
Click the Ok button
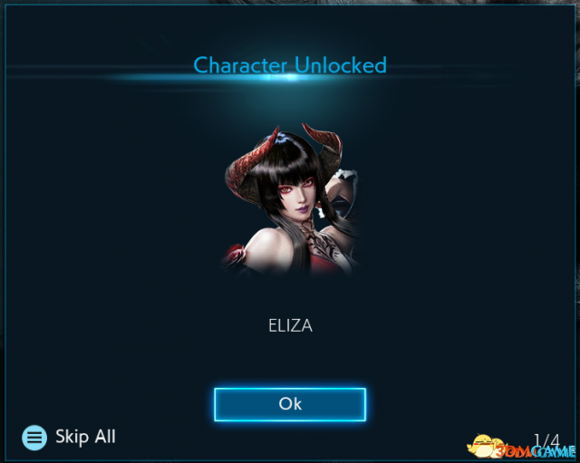[290, 404]
